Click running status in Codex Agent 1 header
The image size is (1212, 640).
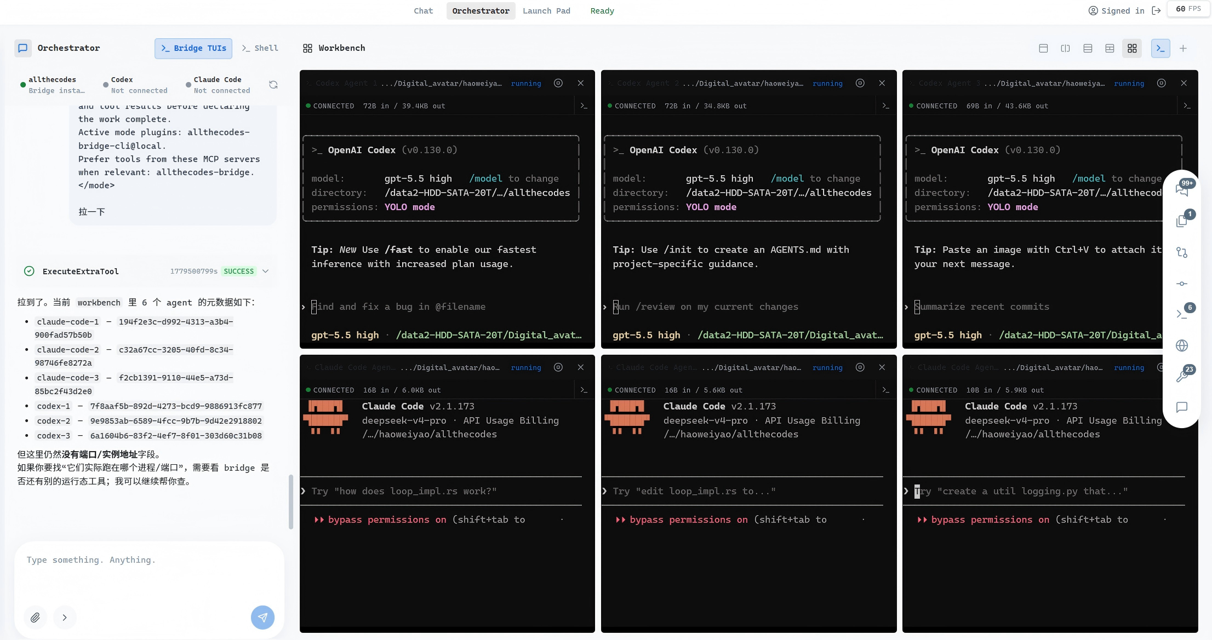point(526,83)
